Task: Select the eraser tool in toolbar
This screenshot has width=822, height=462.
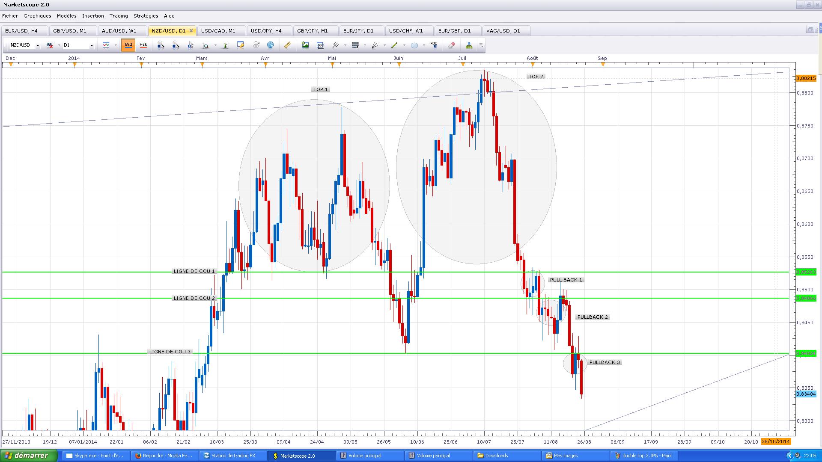Action: [451, 45]
